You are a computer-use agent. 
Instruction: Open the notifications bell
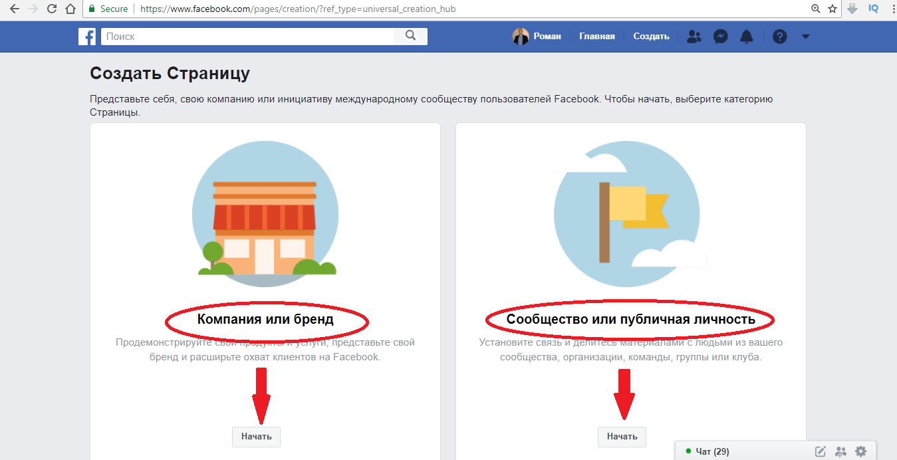point(747,37)
